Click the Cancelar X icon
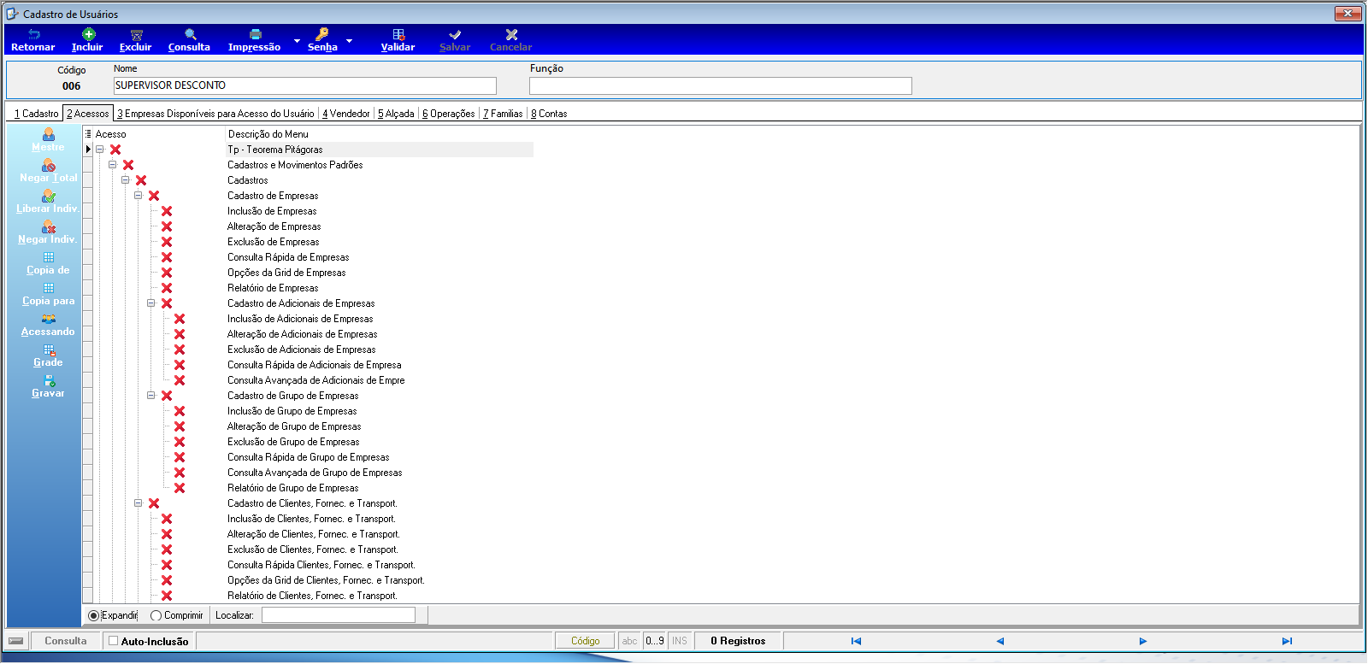This screenshot has height=664, width=1368. click(511, 34)
